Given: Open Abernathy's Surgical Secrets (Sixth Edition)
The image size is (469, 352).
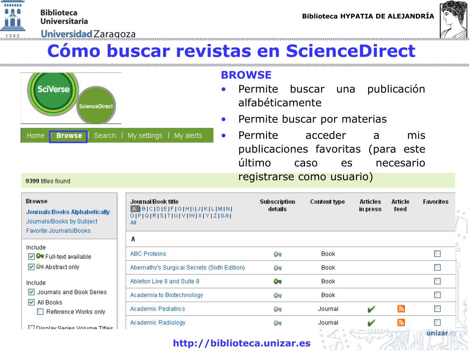Looking at the screenshot, I should 187,268.
